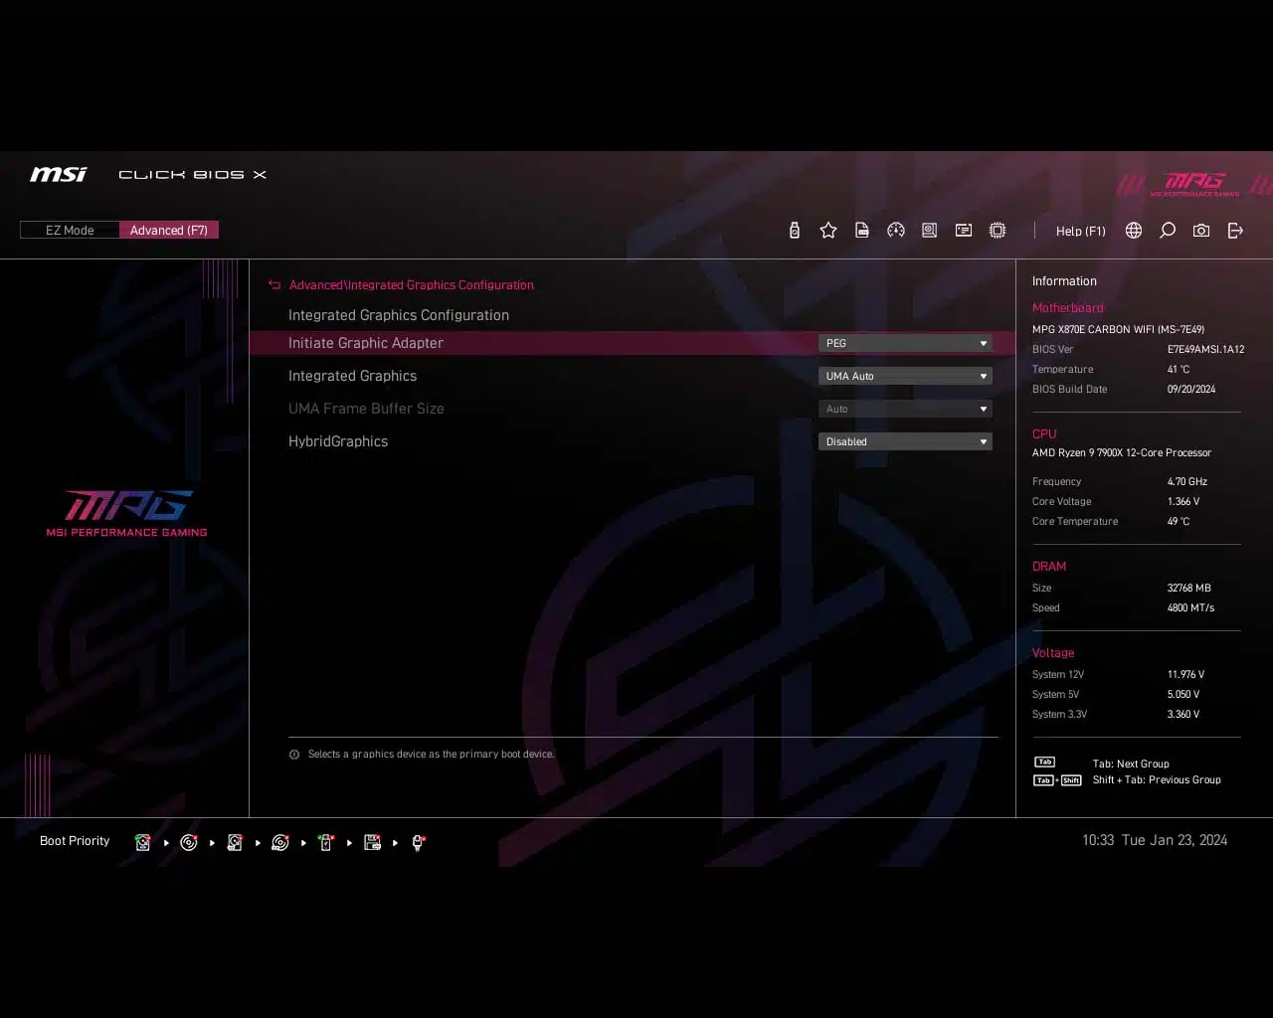The width and height of the screenshot is (1273, 1018).
Task: Click the Advanced\Integrated Graphics Configuration breadcrumb
Action: (x=412, y=285)
